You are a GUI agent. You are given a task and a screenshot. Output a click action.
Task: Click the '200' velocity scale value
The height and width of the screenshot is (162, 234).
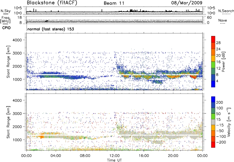tap(220, 102)
